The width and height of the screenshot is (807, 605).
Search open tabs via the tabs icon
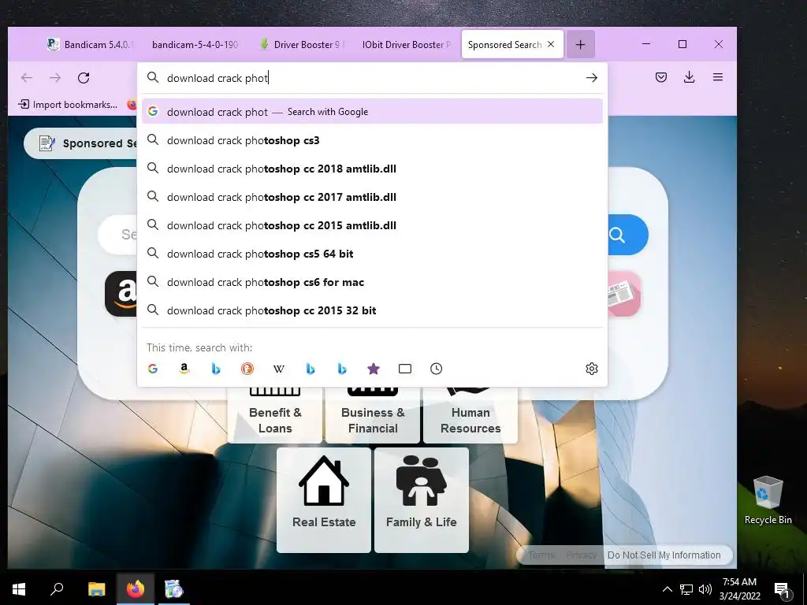(x=405, y=369)
